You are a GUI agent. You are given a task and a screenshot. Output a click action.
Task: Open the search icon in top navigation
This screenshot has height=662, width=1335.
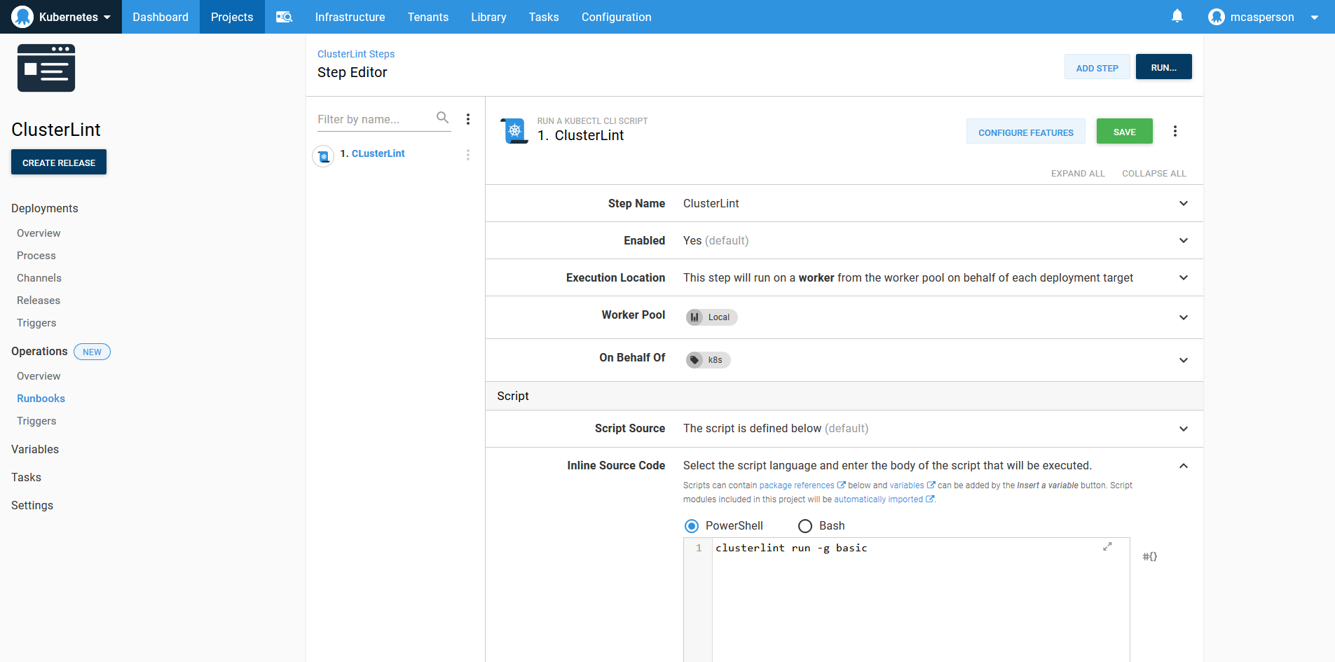coord(283,16)
